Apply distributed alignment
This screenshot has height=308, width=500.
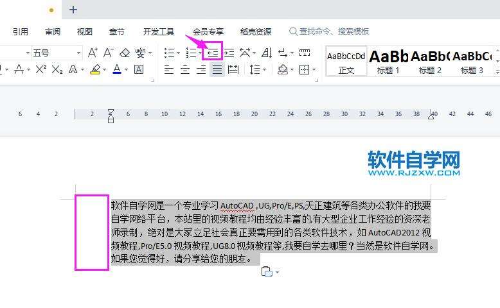pyautogui.click(x=233, y=69)
